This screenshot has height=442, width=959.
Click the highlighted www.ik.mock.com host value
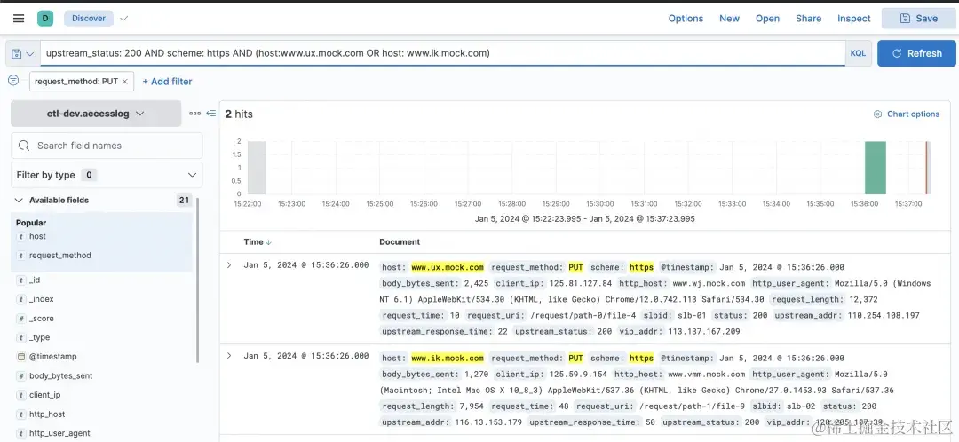pyautogui.click(x=448, y=359)
